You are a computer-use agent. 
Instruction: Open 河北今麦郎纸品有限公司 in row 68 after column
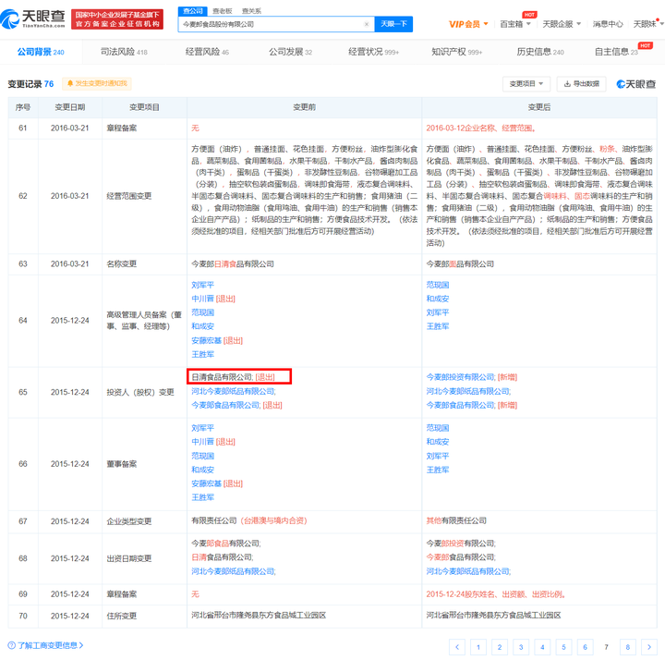pos(467,571)
